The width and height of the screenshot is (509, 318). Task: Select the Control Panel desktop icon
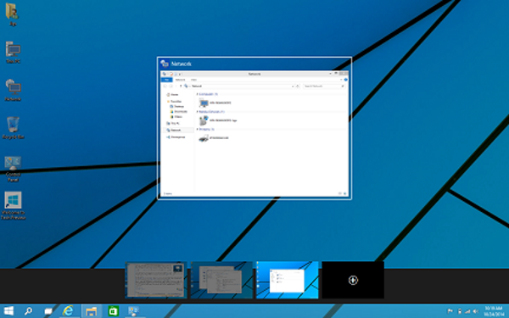coord(13,169)
